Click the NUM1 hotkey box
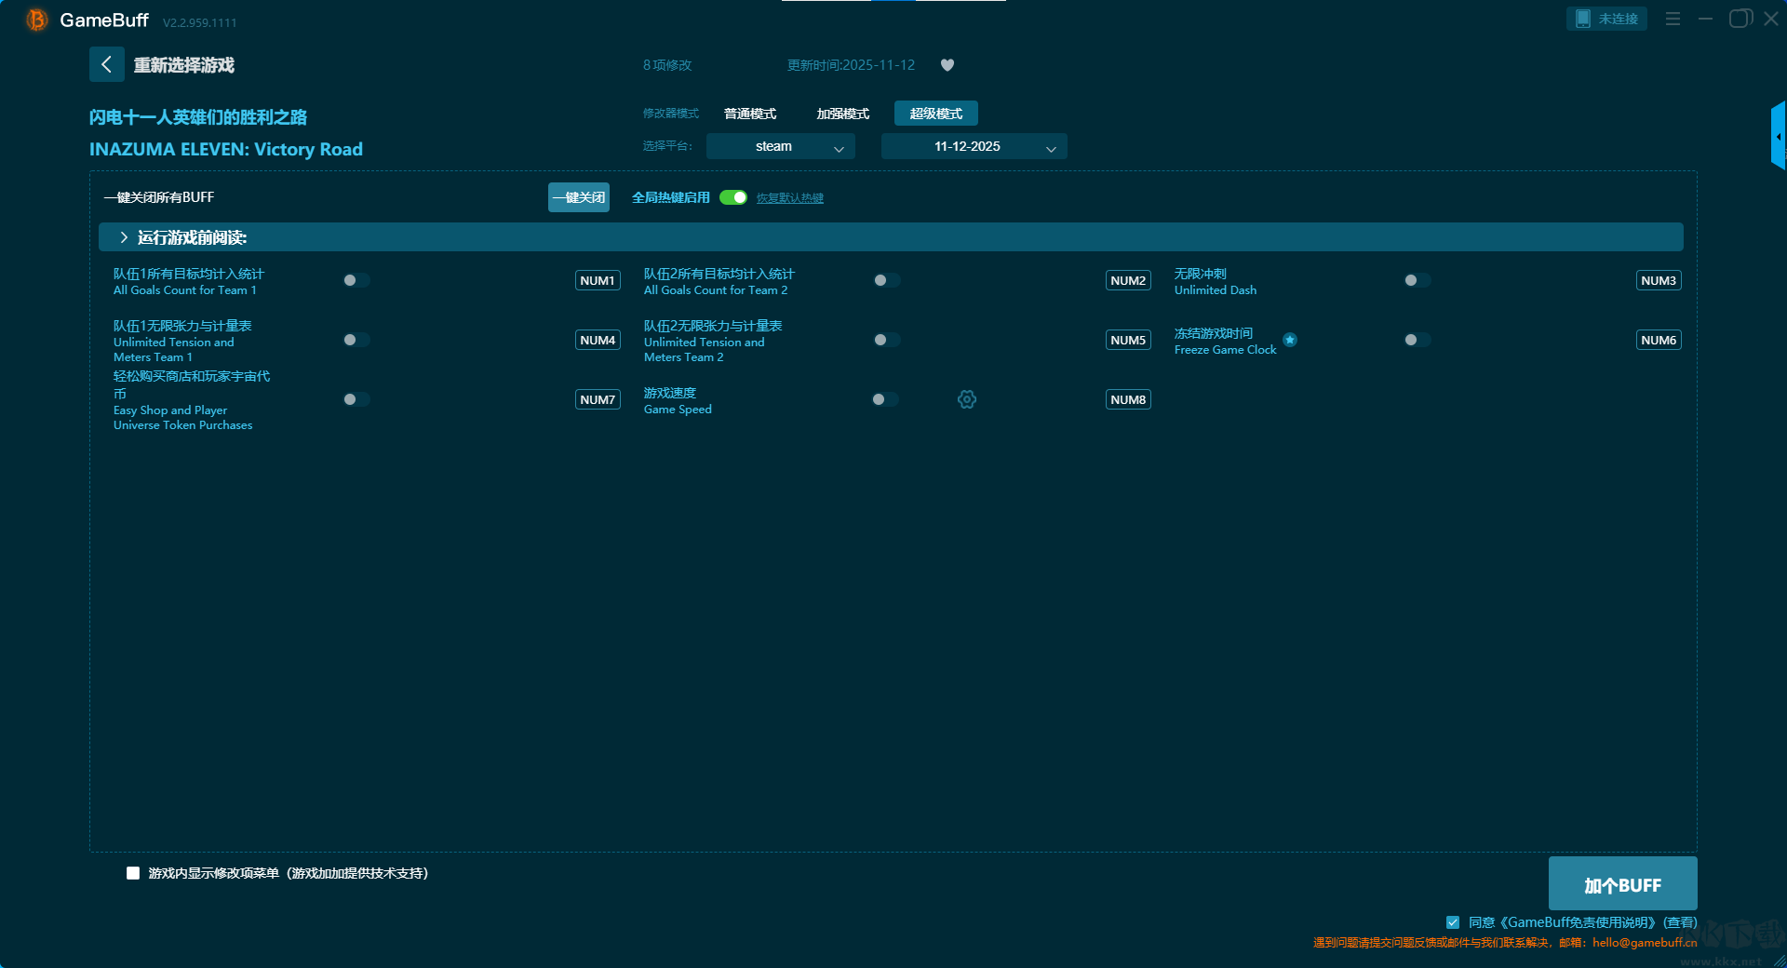The height and width of the screenshot is (968, 1787). 598,280
